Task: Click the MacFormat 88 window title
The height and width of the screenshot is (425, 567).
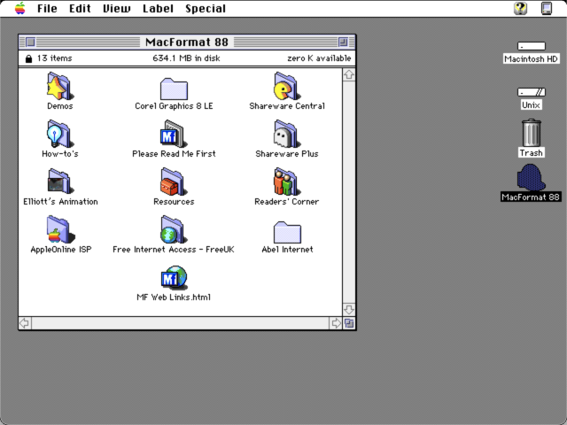Action: click(x=187, y=42)
